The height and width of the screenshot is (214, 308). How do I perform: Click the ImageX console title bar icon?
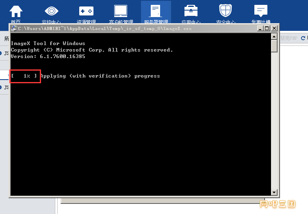14,28
